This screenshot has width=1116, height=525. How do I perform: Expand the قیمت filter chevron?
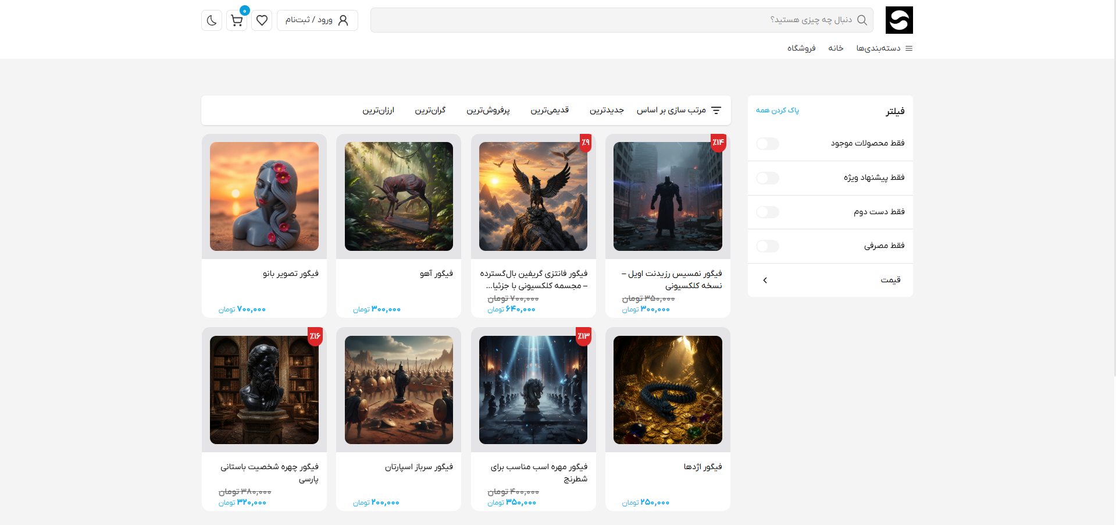click(x=765, y=281)
